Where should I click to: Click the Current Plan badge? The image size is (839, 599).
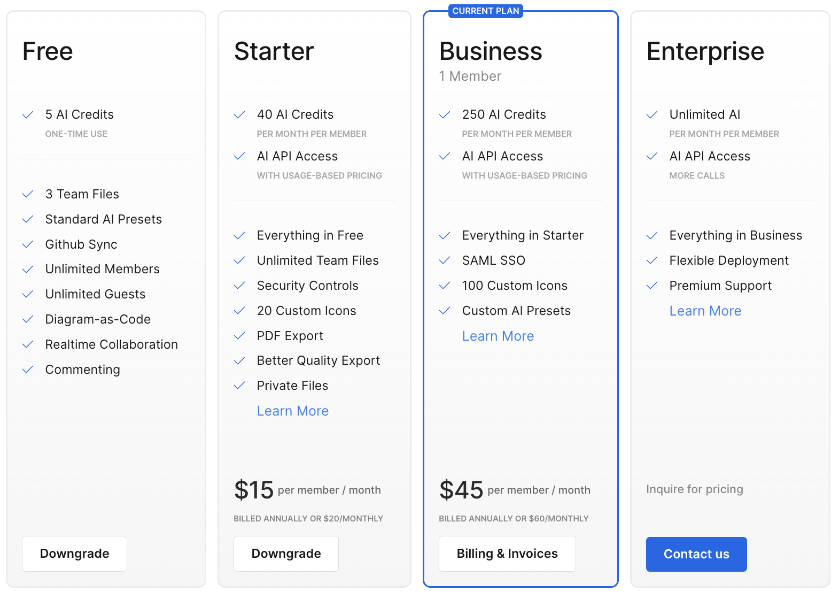[x=486, y=11]
